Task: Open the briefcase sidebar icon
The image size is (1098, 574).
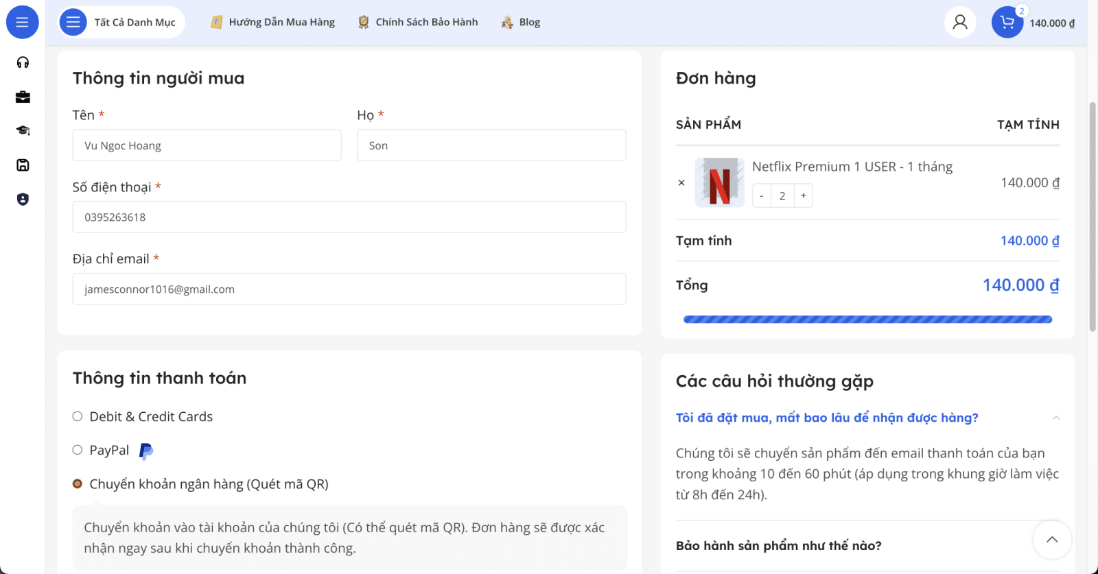Action: 23,97
